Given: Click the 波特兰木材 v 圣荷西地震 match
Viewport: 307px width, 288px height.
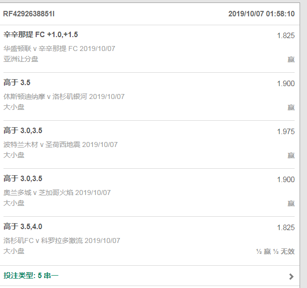Looking at the screenshot, I should (60, 144).
